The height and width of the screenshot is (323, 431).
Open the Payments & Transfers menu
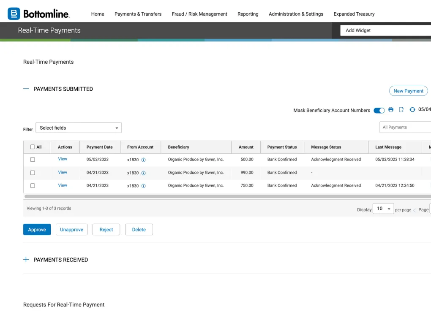click(138, 14)
